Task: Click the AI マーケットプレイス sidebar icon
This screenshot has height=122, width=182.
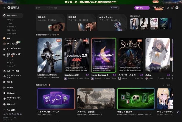Action: click(4, 99)
